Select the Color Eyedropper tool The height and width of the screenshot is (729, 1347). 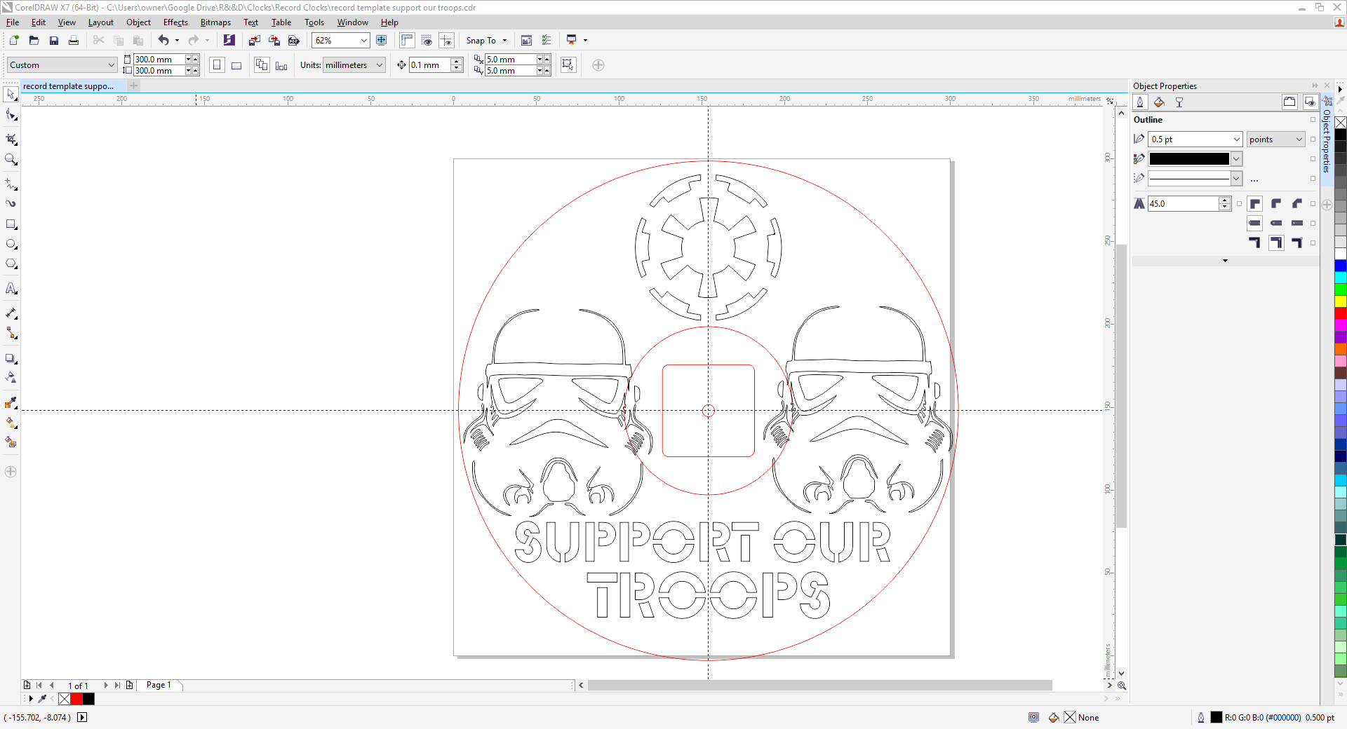11,403
